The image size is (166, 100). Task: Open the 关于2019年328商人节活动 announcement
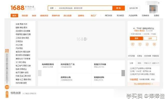(142, 74)
